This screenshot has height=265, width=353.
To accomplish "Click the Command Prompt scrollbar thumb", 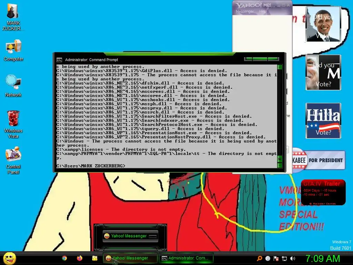I will [x=280, y=159].
